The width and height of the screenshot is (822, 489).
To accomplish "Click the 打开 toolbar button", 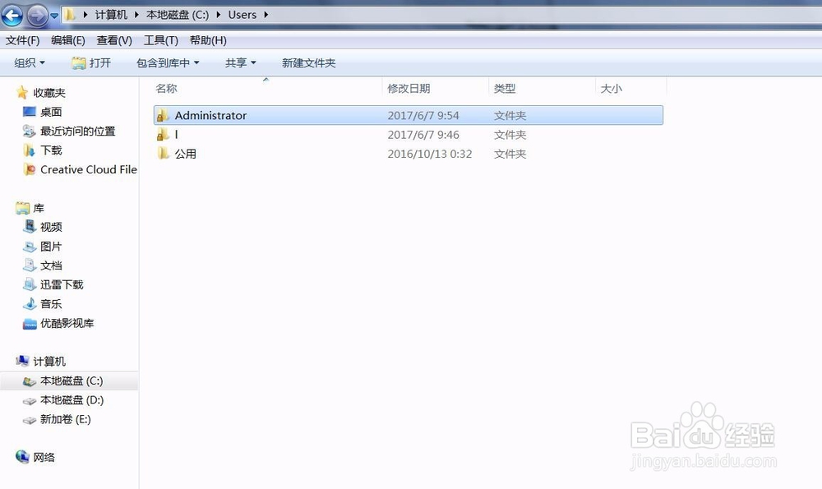I will (x=91, y=63).
